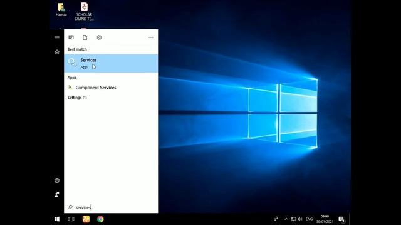
Task: Click the Apps section heading
Action: coord(72,77)
